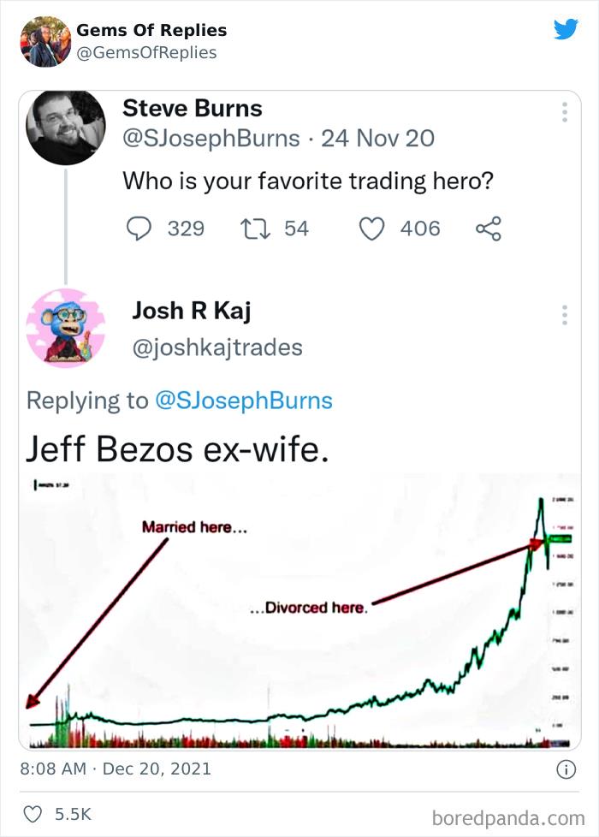Open more options on Steve Burns' tweet
The image size is (599, 837).
tap(564, 113)
